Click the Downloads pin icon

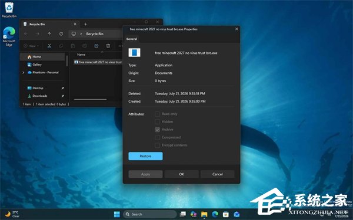[x=62, y=96]
